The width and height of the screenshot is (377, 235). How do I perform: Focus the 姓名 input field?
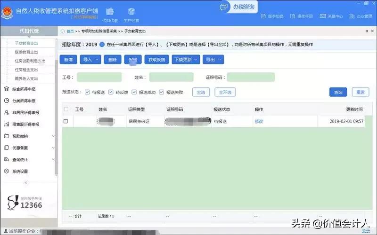point(171,77)
